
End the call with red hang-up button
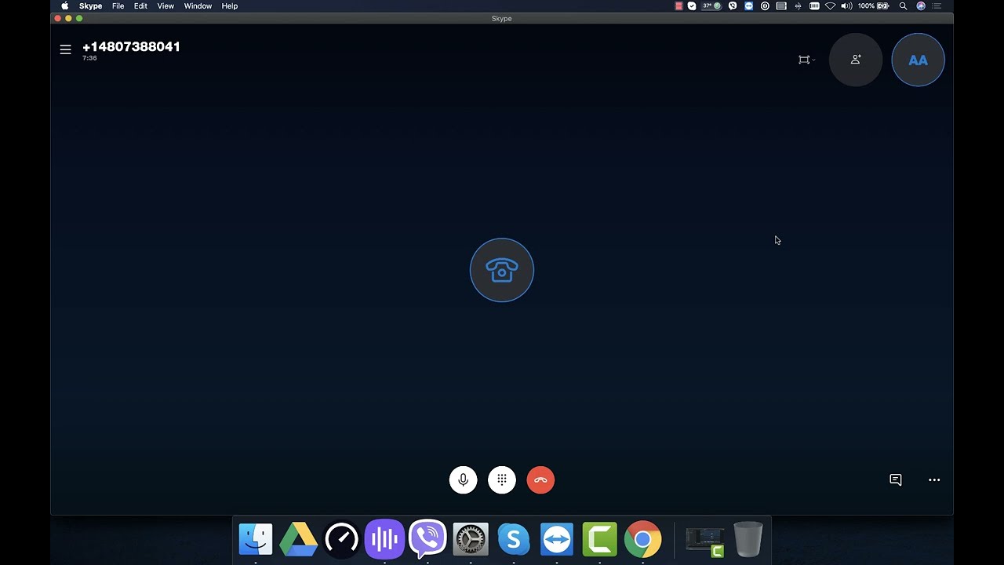(x=540, y=479)
